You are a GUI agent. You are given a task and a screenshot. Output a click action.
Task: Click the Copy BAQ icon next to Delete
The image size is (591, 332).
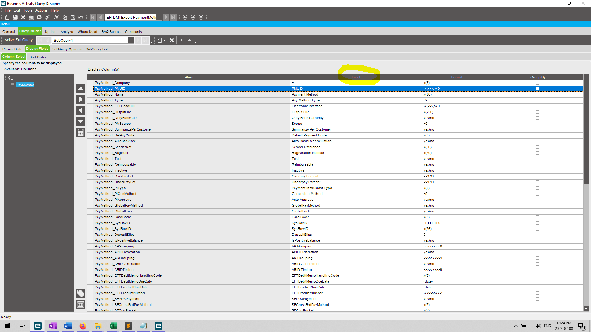click(x=31, y=17)
